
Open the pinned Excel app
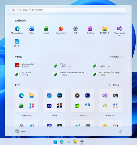[x=46, y=30]
